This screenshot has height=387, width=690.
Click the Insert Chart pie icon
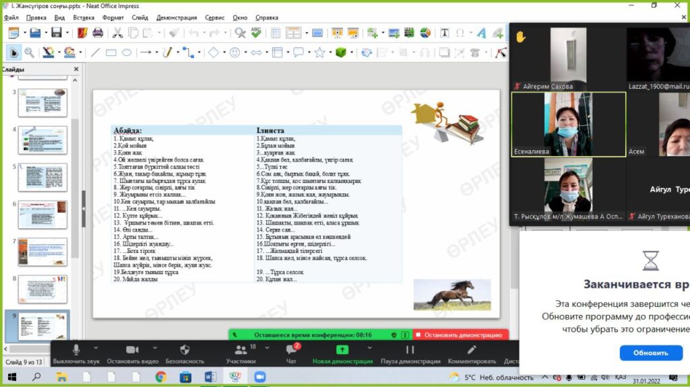coord(425,32)
